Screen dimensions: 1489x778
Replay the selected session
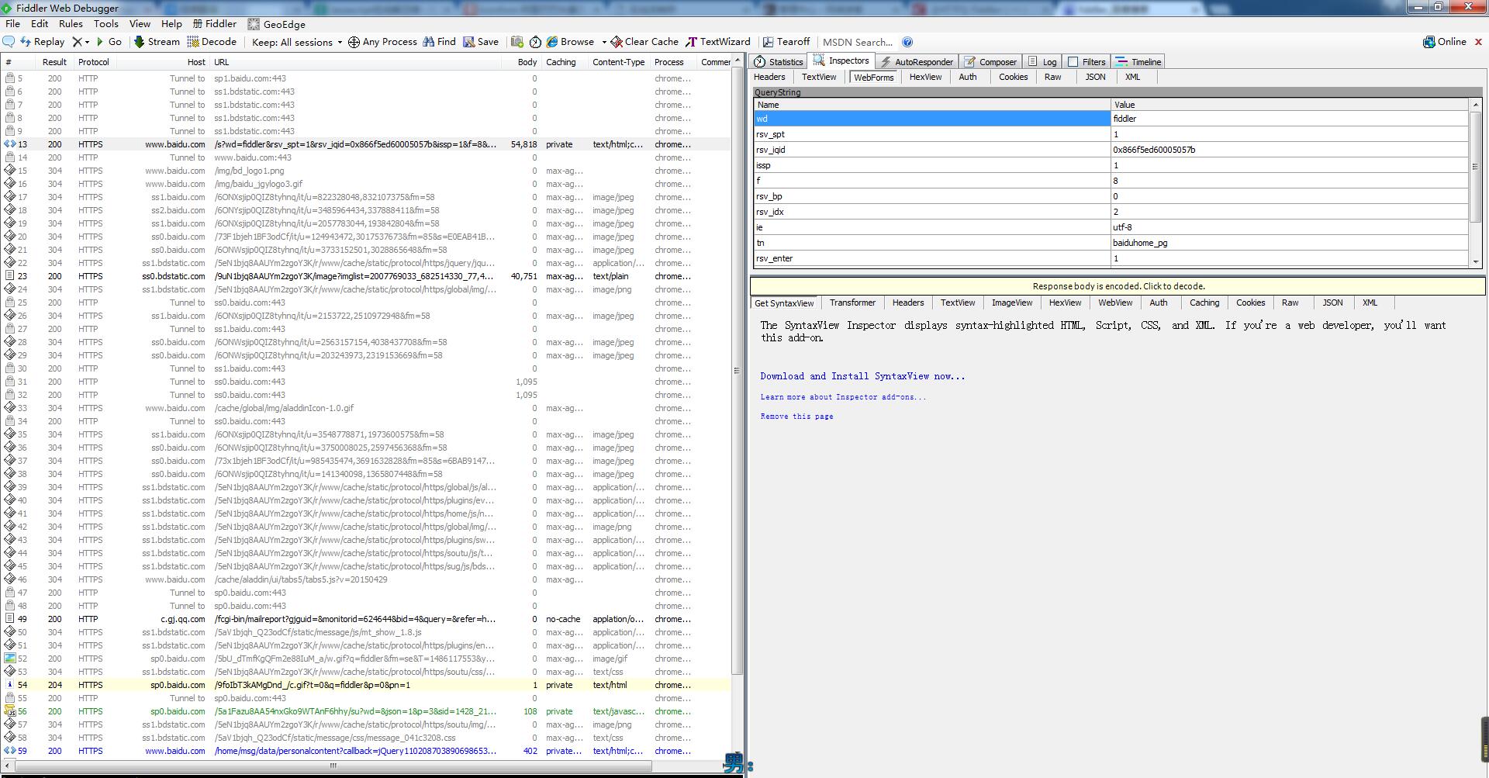[43, 42]
